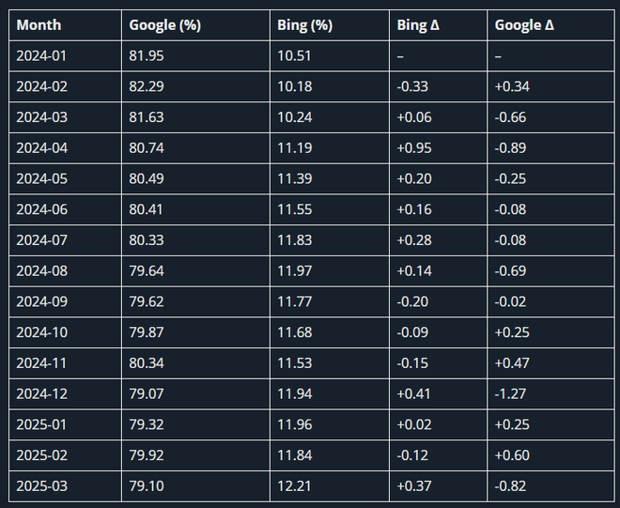
Task: Select Bing value 11.96 cell
Action: pyautogui.click(x=330, y=424)
